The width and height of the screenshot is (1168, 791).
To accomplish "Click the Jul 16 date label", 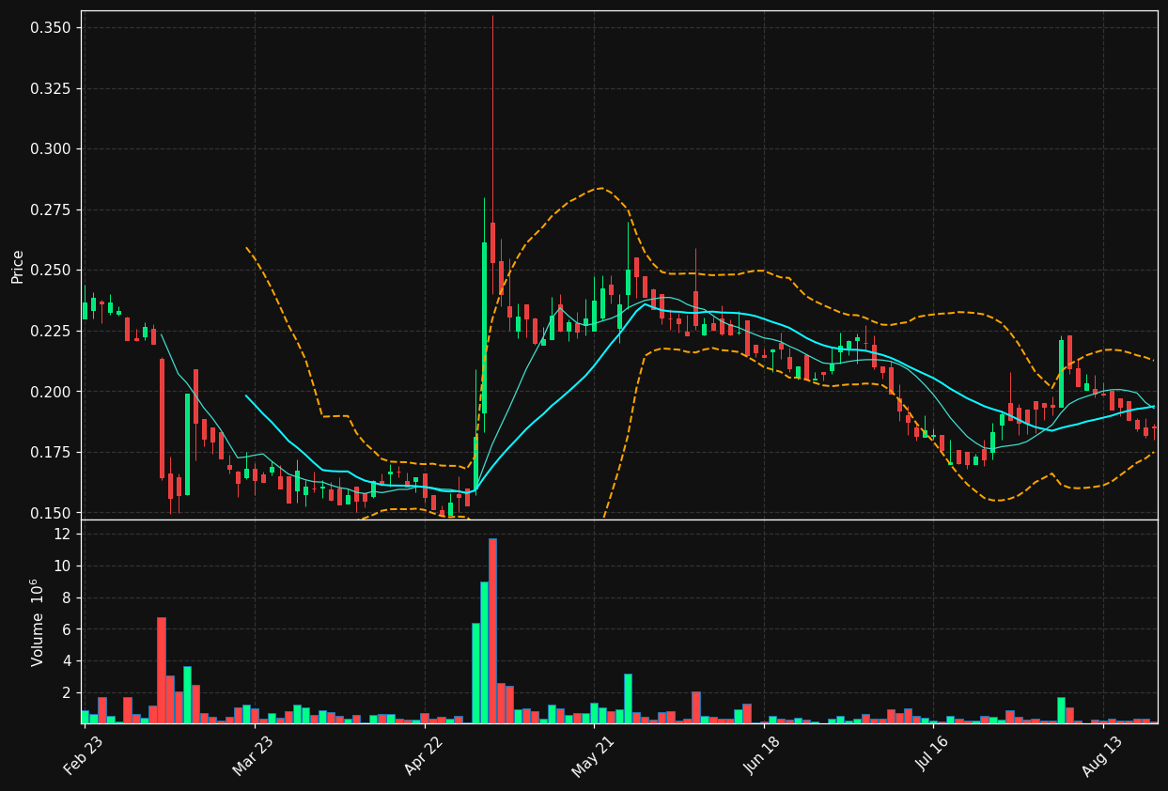I will pos(933,756).
